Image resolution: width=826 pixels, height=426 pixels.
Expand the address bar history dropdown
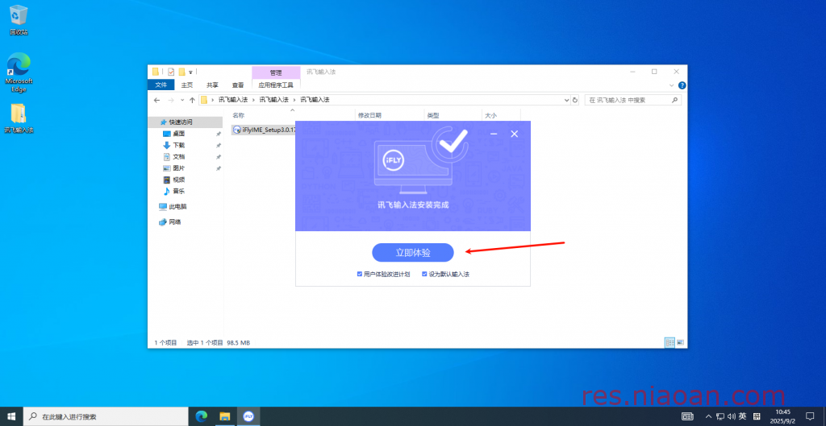(x=567, y=100)
